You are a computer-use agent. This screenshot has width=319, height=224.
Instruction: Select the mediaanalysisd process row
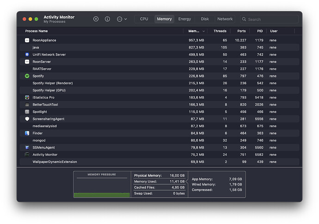159,126
